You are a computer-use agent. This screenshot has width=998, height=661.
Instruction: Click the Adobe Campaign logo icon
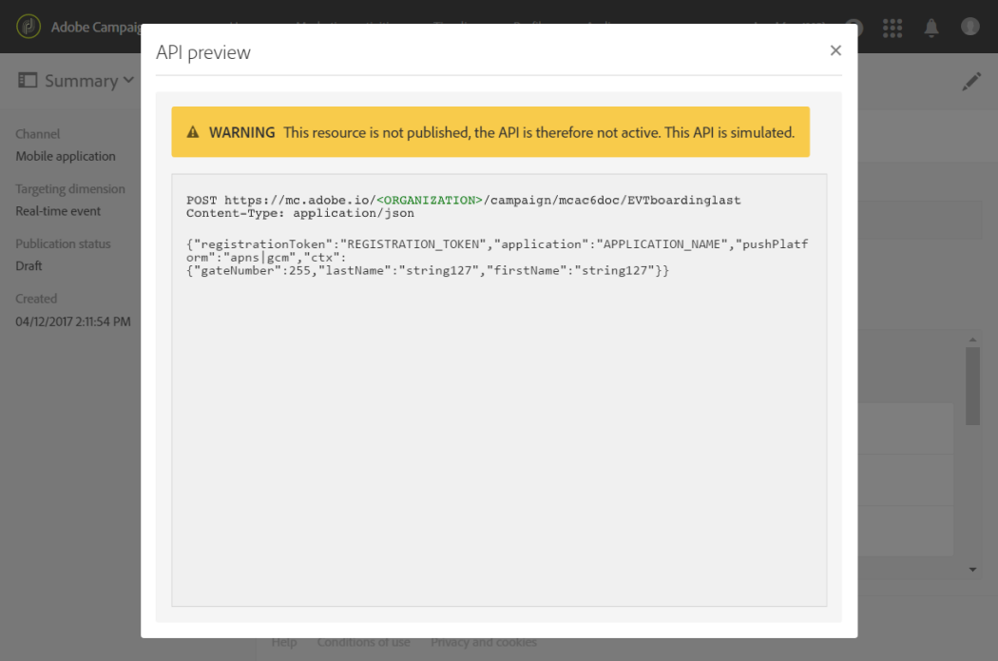point(29,27)
